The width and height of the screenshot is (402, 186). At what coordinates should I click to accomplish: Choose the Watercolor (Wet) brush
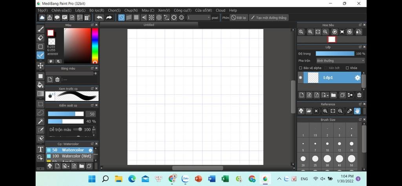(x=69, y=156)
